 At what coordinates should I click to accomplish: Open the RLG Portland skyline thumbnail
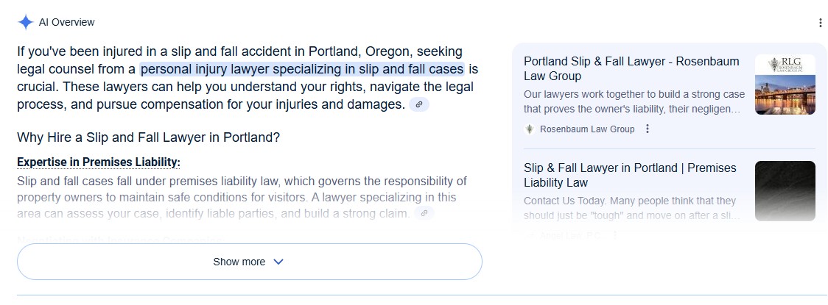tap(785, 85)
